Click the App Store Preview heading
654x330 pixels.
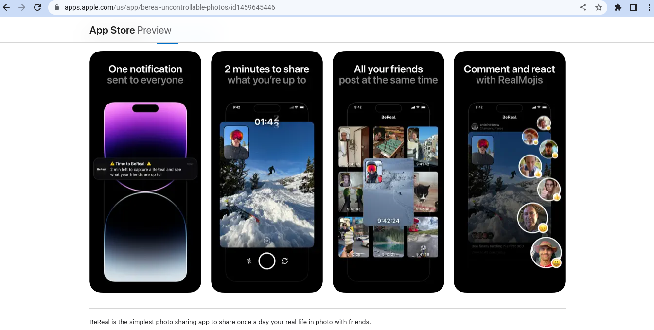point(130,30)
